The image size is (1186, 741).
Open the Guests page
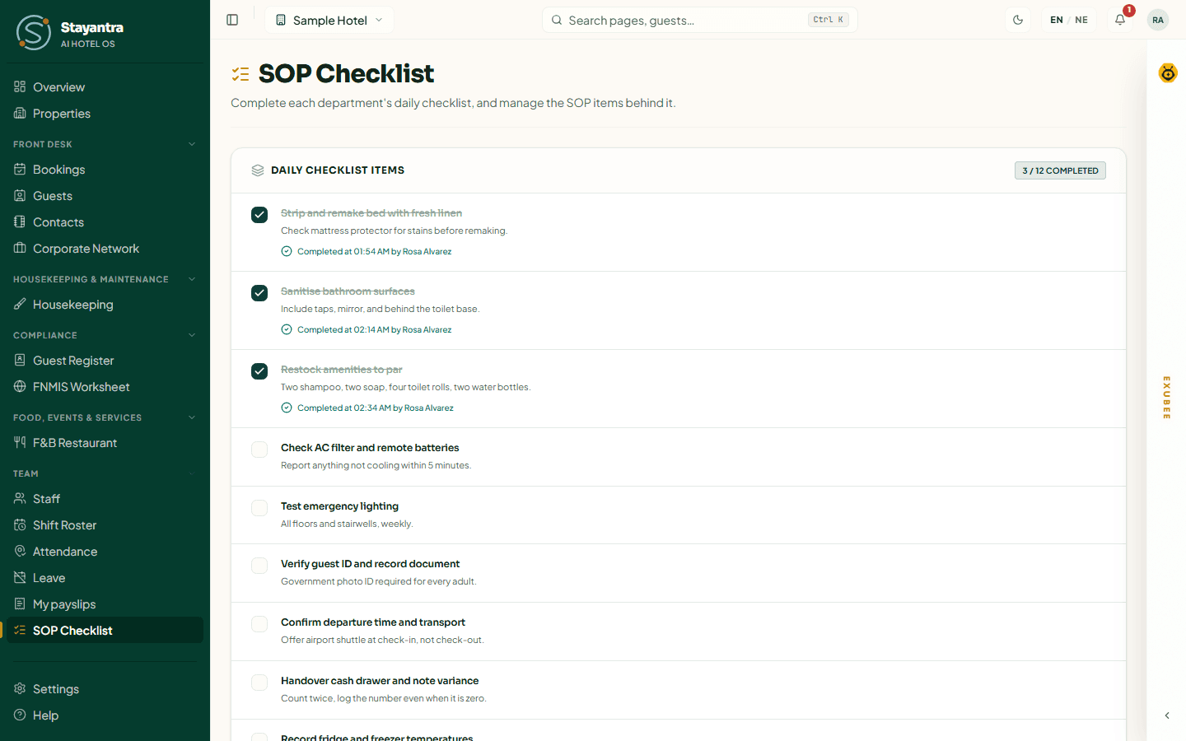pos(105,196)
